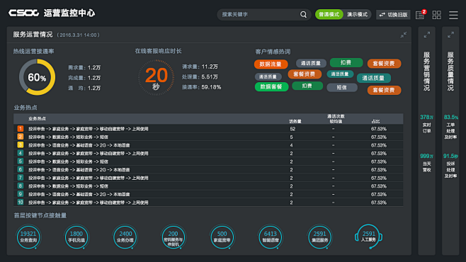Viewport: 466px width, 262px height.
Task: Open the notification list with badge 2
Action: coord(421,15)
